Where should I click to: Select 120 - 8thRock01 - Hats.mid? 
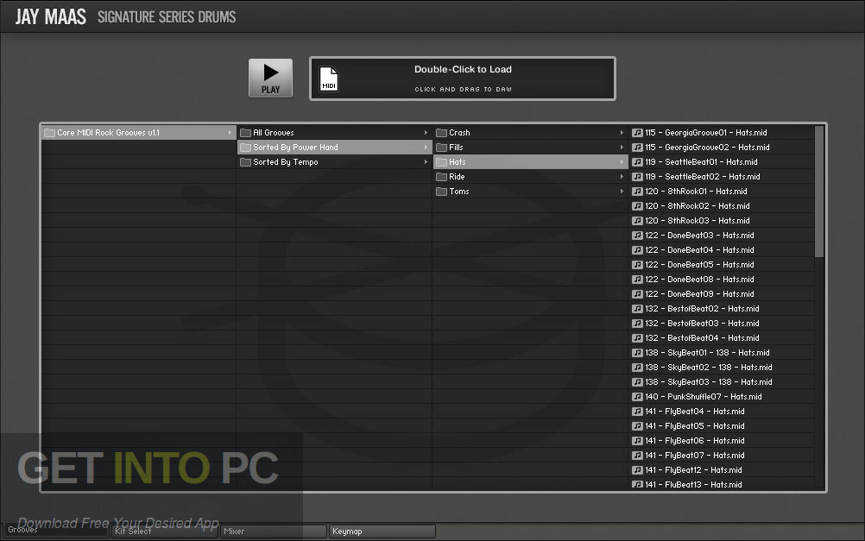[x=722, y=192]
